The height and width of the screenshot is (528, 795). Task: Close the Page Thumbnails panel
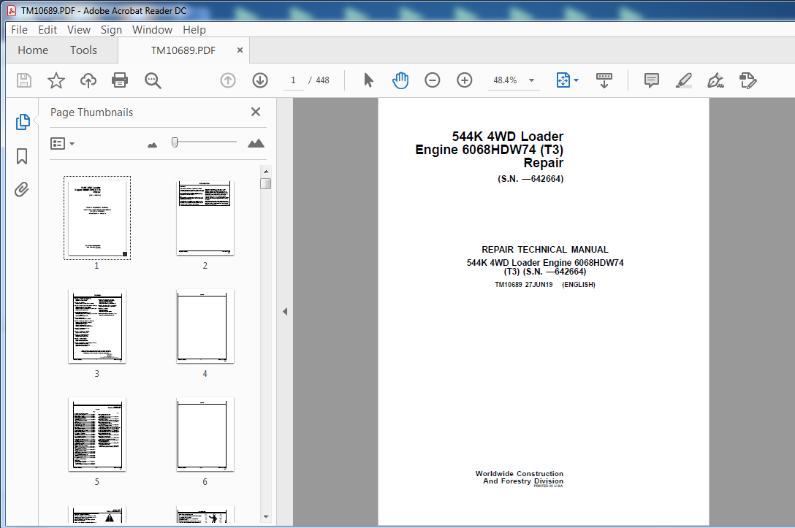256,112
